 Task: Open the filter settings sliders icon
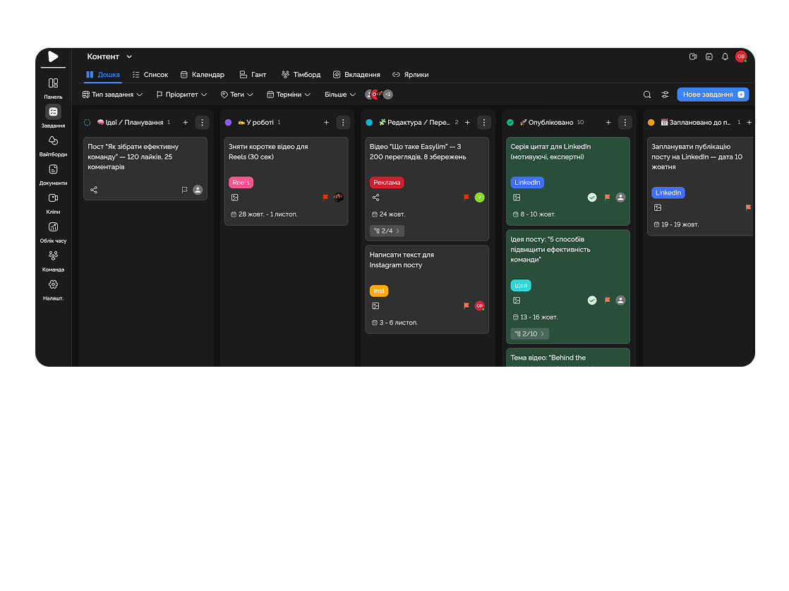point(665,95)
